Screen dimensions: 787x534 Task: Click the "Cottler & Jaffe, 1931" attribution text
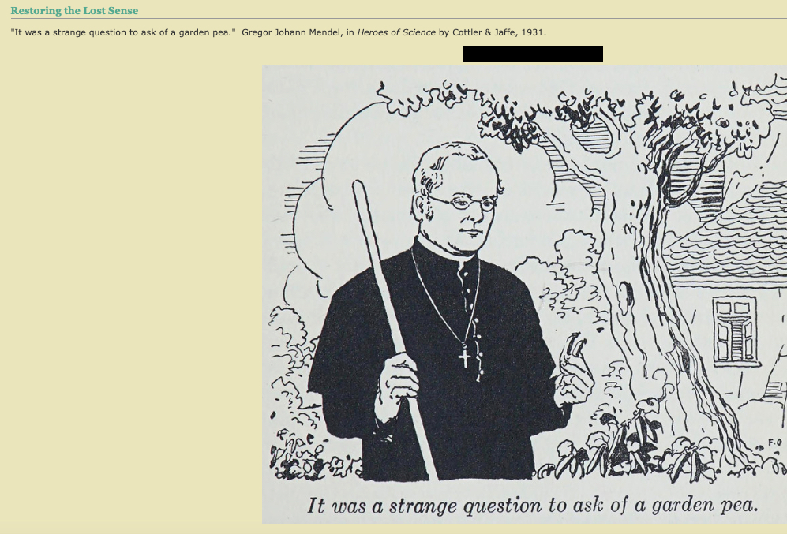pos(499,32)
